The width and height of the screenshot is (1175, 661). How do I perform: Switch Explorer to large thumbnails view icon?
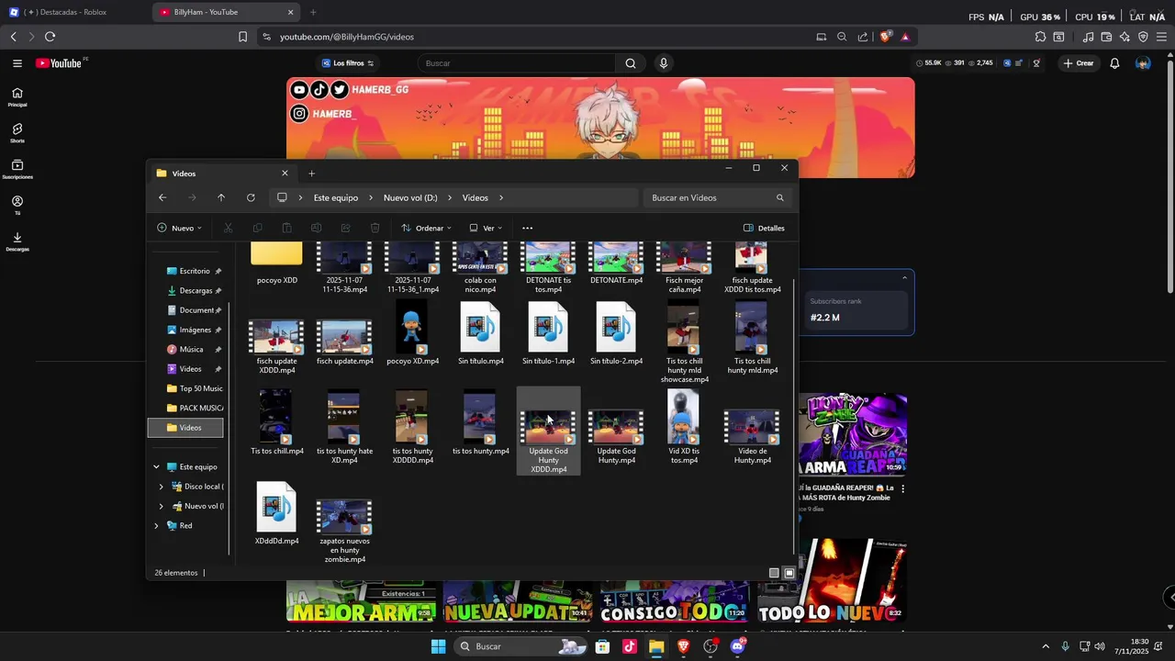[x=789, y=573]
